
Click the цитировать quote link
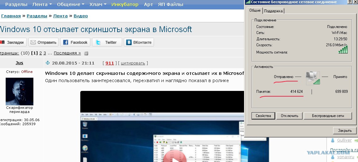click(x=133, y=63)
